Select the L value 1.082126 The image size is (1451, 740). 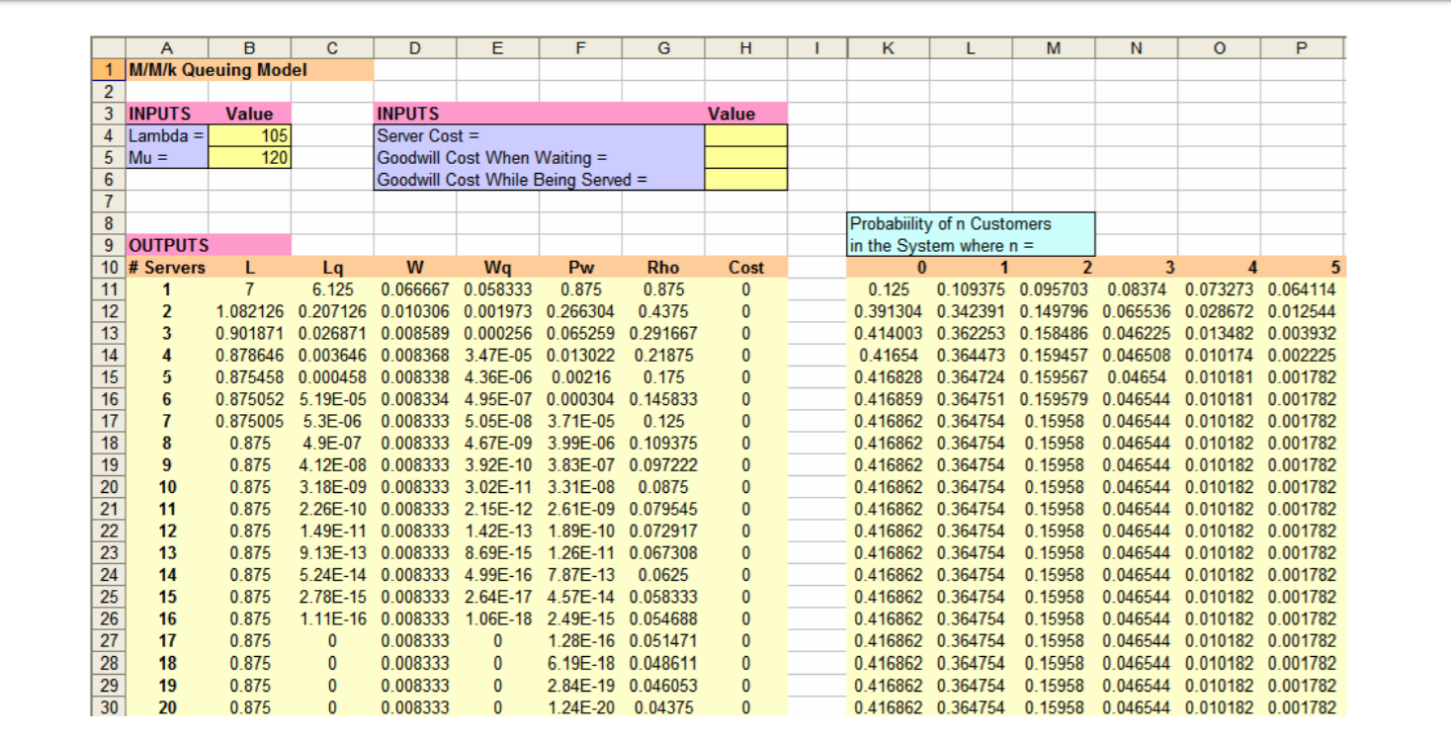(250, 311)
